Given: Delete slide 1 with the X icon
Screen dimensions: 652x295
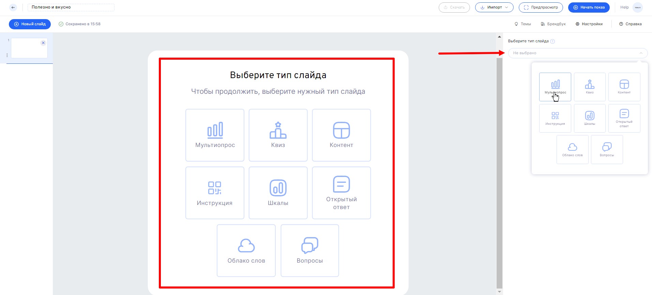Looking at the screenshot, I should tap(43, 43).
